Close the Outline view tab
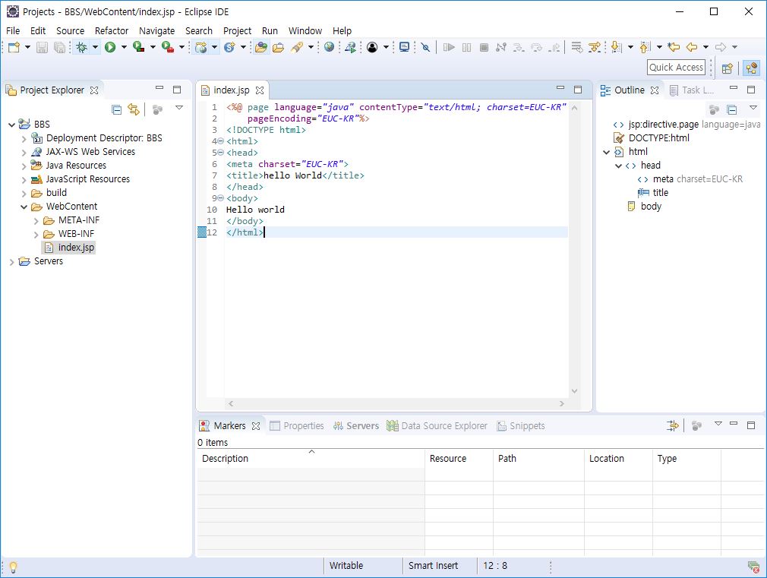 pos(655,90)
